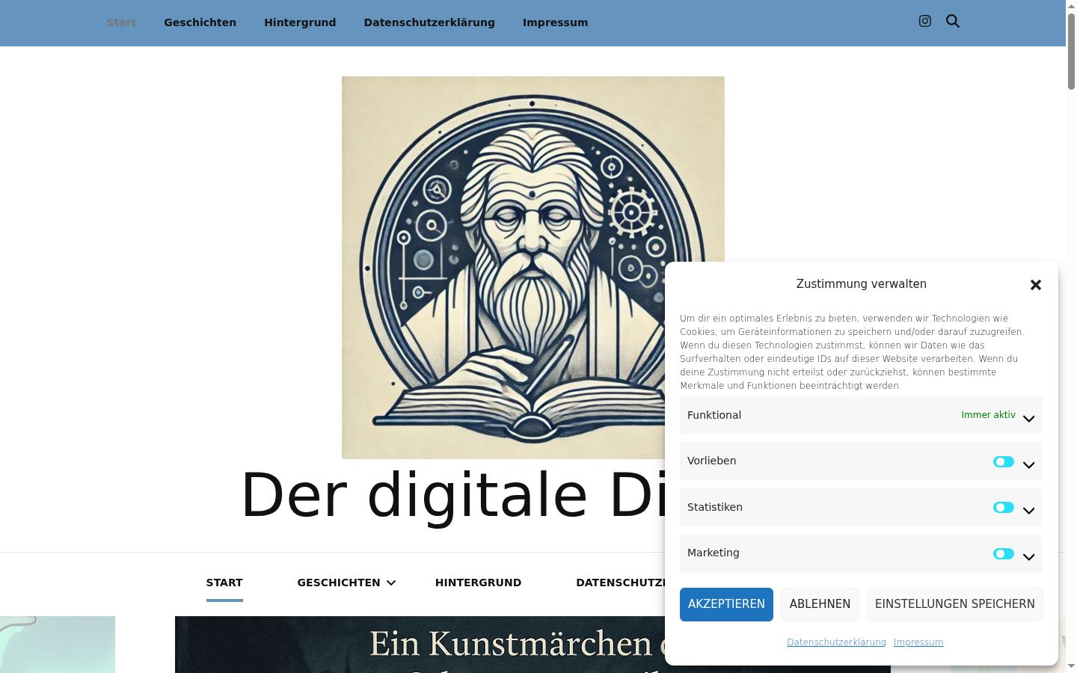Close the Zustimmung verwalten dialog
The height and width of the screenshot is (673, 1077).
1036,285
